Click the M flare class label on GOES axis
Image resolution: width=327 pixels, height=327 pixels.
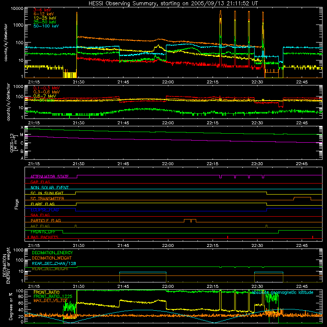pos(22,135)
